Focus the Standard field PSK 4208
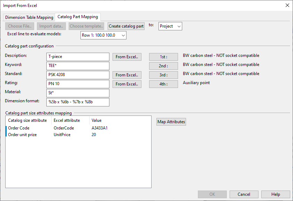Image resolution: width=293 pixels, height=201 pixels. coord(78,75)
